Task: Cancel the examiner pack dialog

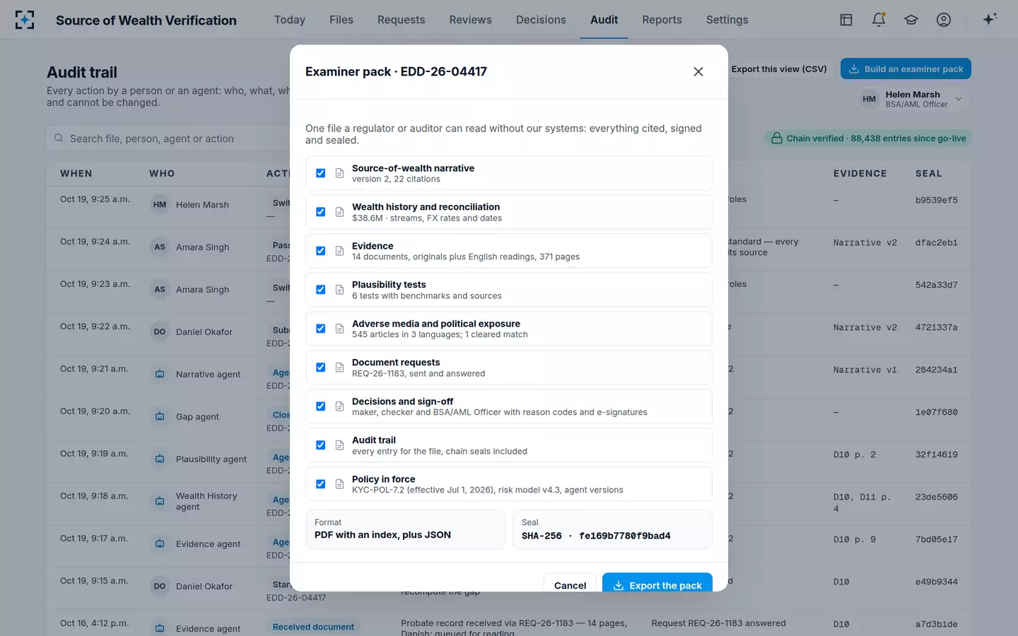Action: coord(570,583)
